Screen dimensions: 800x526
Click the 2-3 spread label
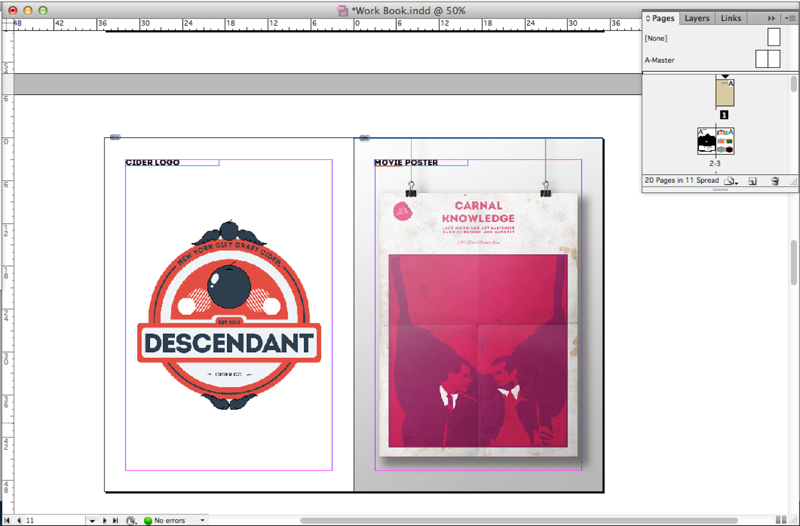click(x=715, y=164)
